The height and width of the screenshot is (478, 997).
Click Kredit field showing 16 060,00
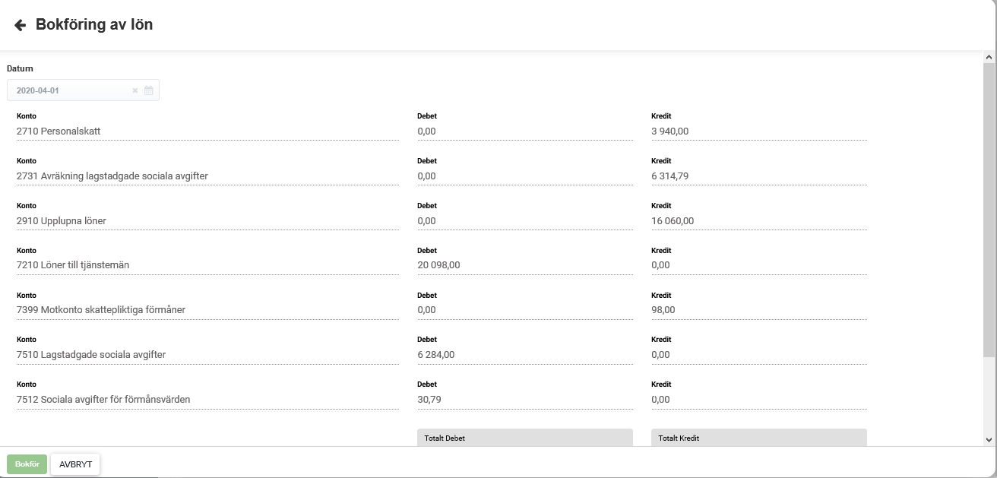758,221
